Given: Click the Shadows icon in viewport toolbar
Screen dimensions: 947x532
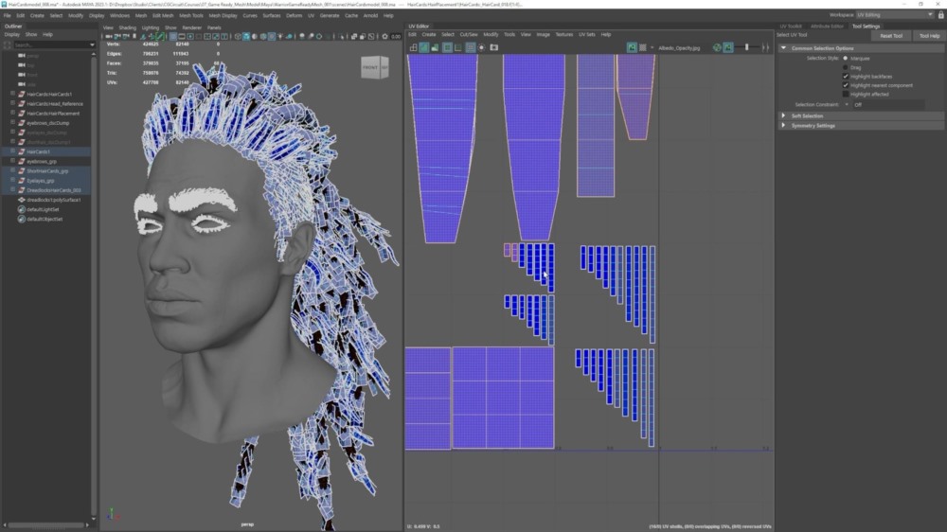Looking at the screenshot, I should pyautogui.click(x=289, y=36).
